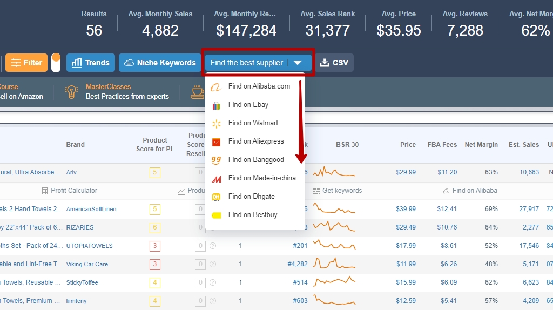Image resolution: width=553 pixels, height=310 pixels.
Task: Open Ariv brand link
Action: pos(71,172)
